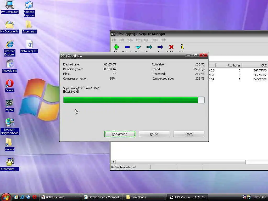This screenshot has height=201, width=268.
Task: Click the 273 MB total size value
Action: (200, 64)
